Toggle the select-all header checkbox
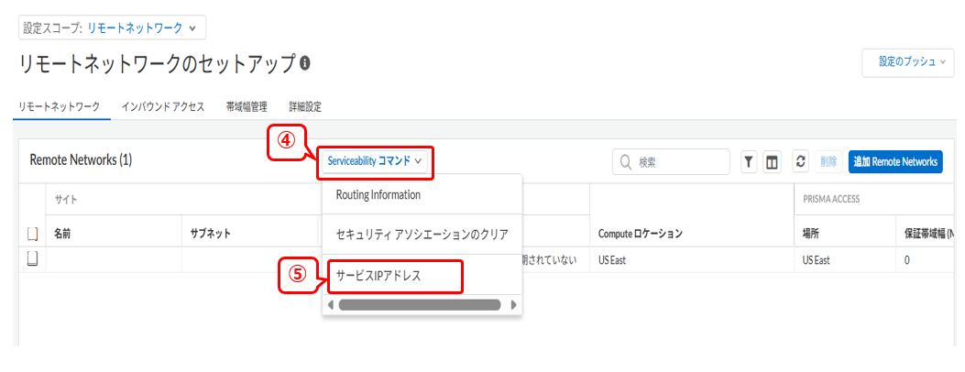The width and height of the screenshot is (965, 372). 33,234
